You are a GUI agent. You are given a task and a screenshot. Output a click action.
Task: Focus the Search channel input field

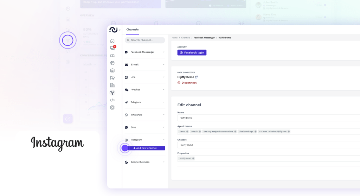pos(145,40)
